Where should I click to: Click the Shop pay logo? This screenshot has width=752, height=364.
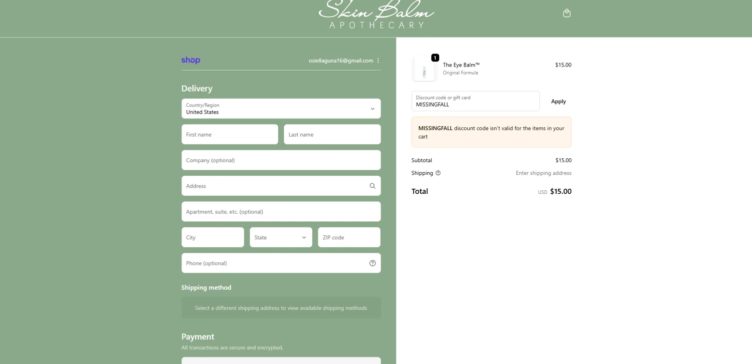pyautogui.click(x=191, y=60)
